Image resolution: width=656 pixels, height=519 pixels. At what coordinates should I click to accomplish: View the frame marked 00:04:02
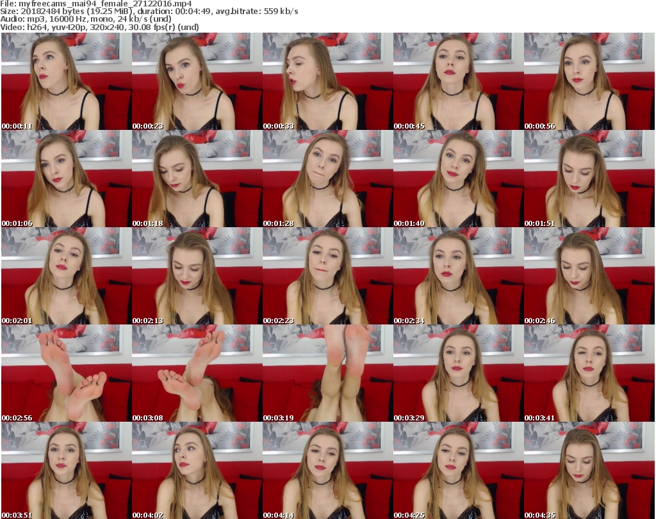point(197,470)
